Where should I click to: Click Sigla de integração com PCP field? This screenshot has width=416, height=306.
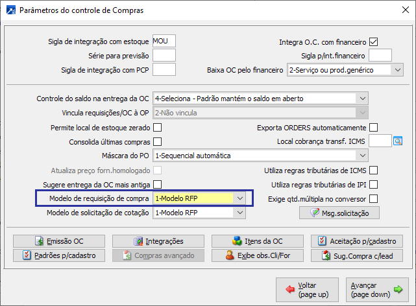click(164, 69)
